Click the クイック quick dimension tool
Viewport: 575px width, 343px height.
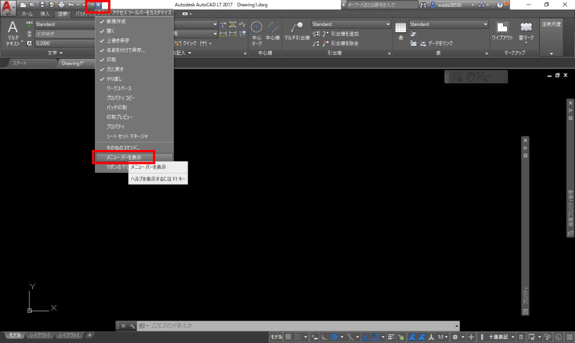point(186,43)
